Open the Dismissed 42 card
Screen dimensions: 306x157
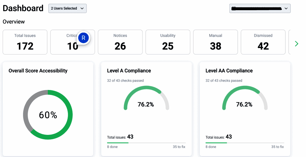(263, 42)
